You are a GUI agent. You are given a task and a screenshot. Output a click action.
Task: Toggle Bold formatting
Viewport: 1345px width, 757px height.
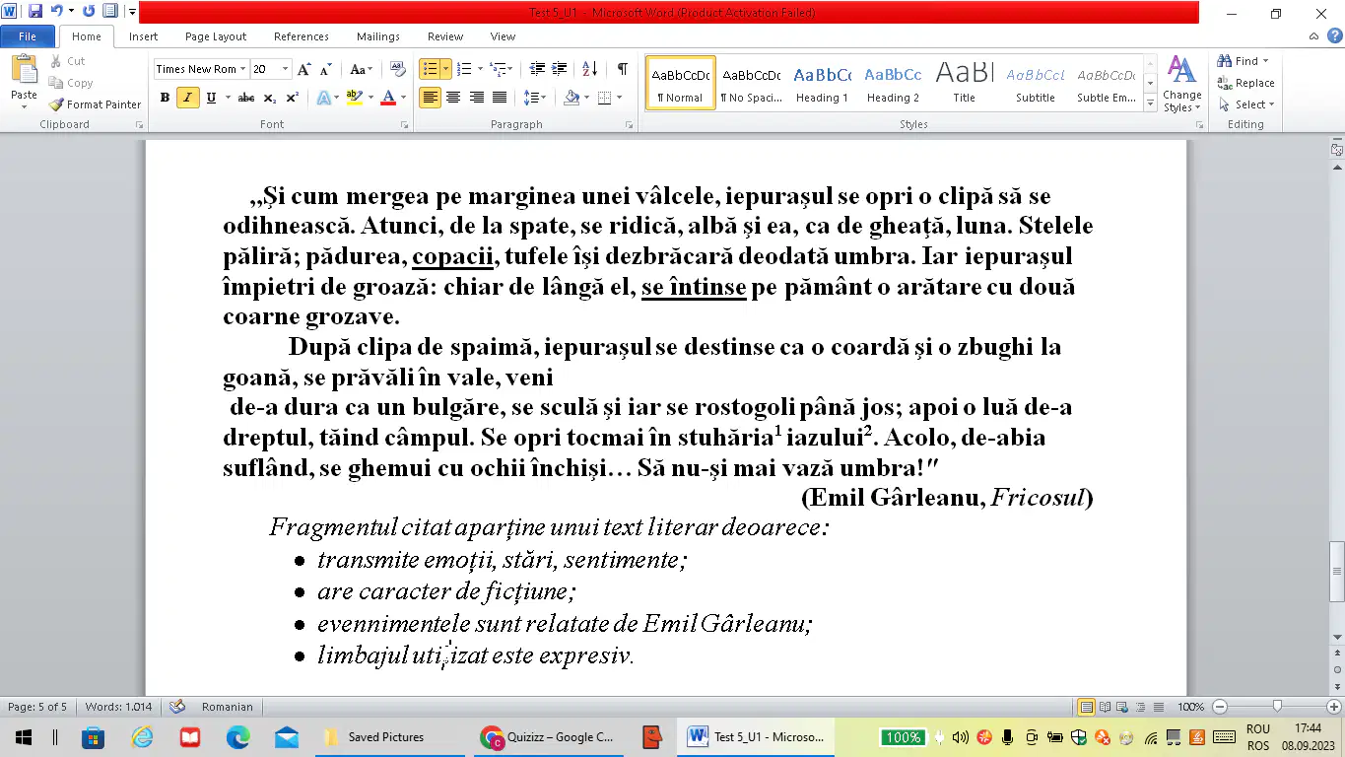pos(165,98)
